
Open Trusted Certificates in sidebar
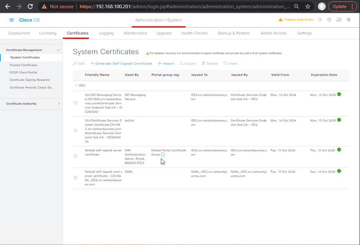tap(23, 65)
